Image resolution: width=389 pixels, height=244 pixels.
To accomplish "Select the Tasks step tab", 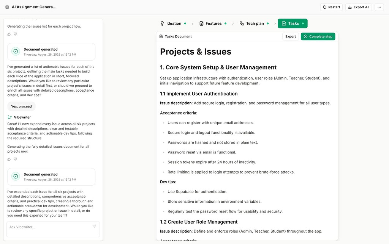I will [293, 23].
